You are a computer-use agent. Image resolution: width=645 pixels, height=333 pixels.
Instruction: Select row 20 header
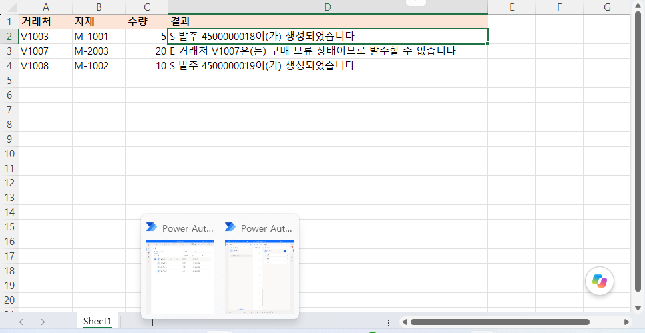9,300
